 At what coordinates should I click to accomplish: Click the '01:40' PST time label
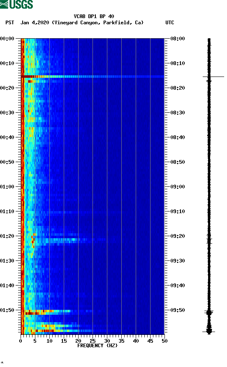click(x=7, y=285)
